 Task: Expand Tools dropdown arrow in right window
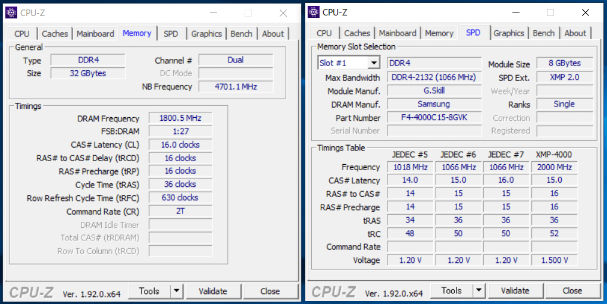pos(479,290)
